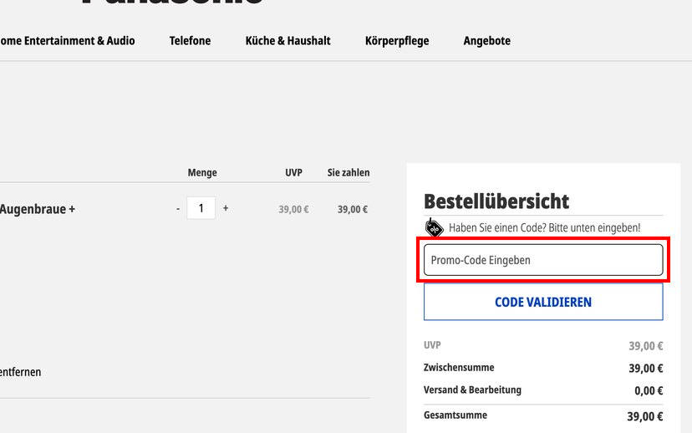The height and width of the screenshot is (433, 692).
Task: Click the entfernen link
Action: (x=20, y=372)
